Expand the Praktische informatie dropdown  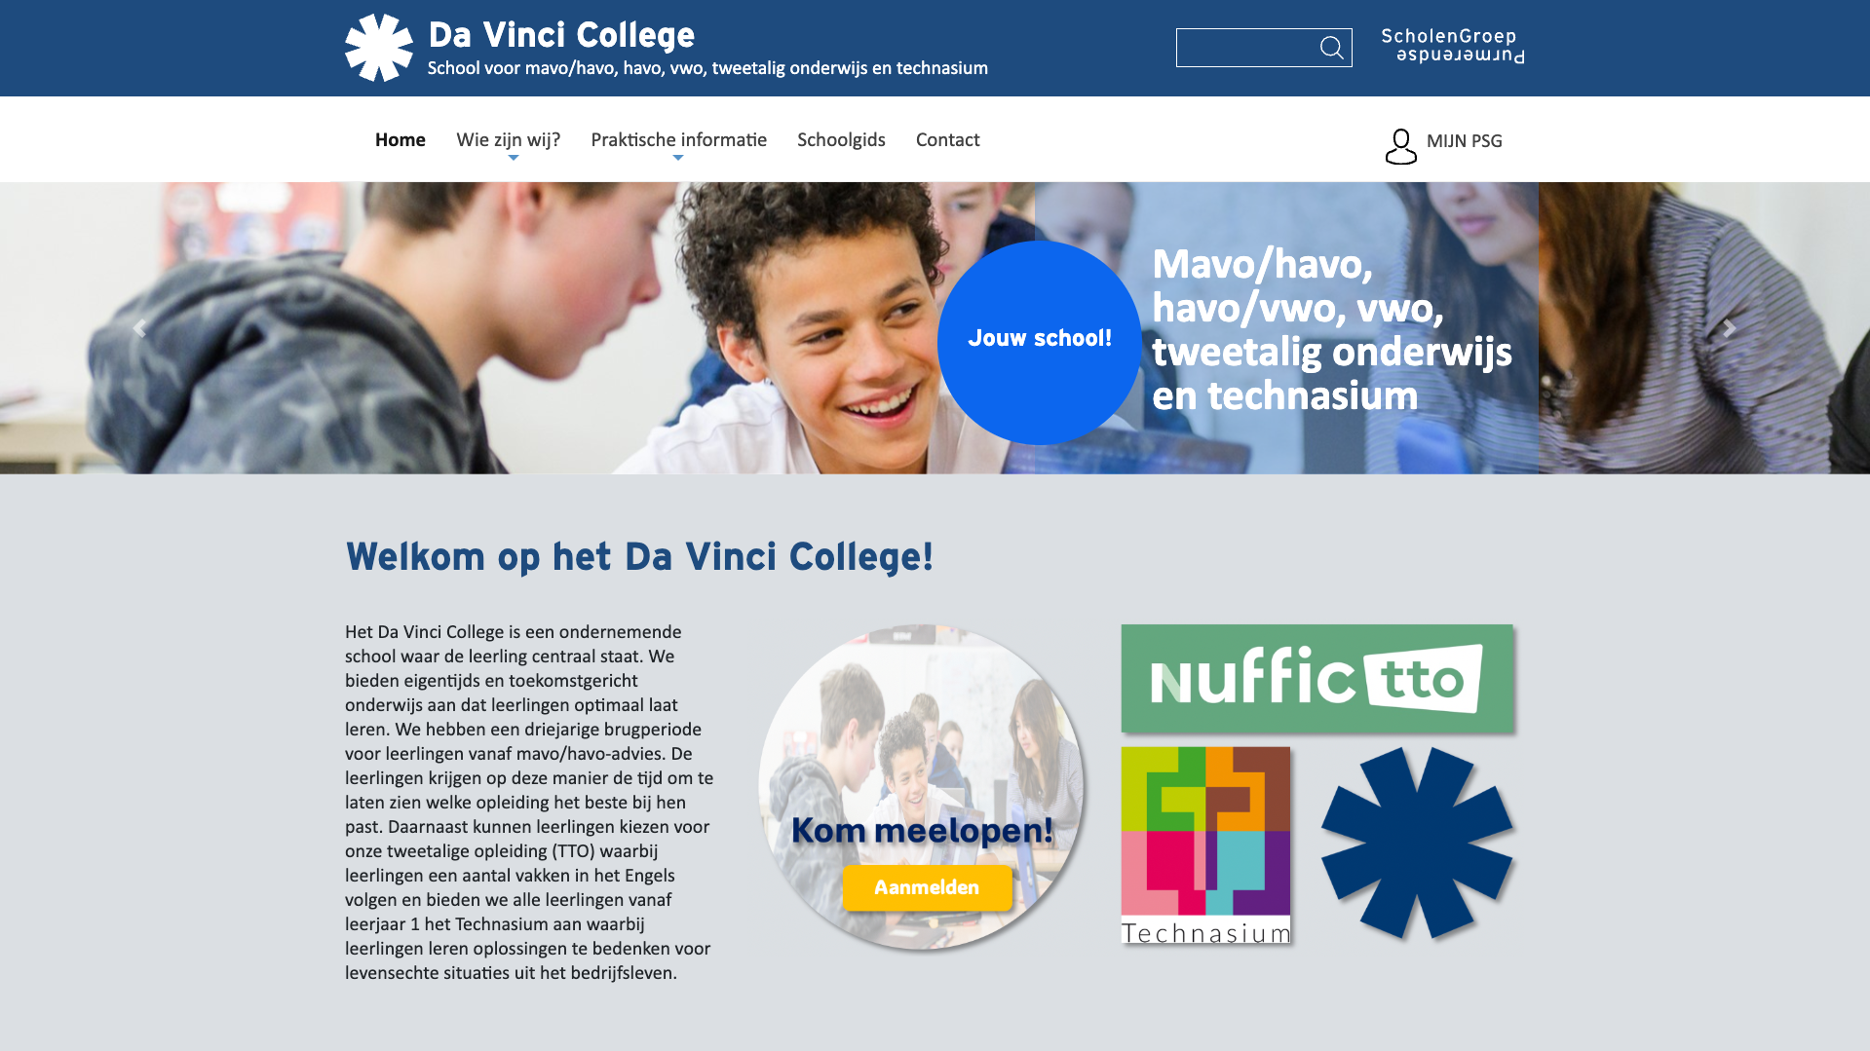click(678, 140)
